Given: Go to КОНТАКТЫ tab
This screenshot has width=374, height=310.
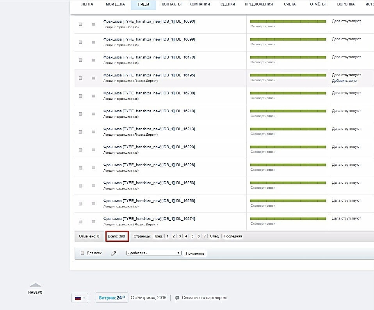Looking at the screenshot, I should click(x=171, y=4).
